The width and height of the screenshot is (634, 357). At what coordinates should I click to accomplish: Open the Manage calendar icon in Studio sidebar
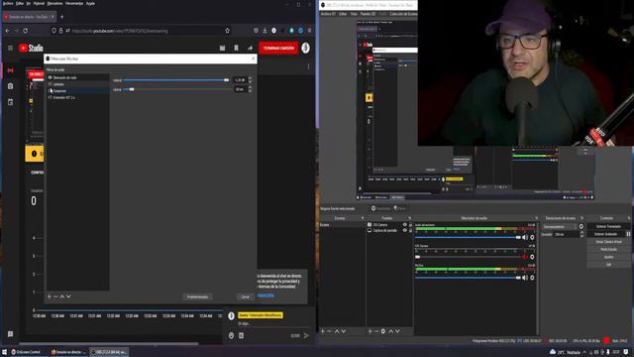[x=11, y=102]
